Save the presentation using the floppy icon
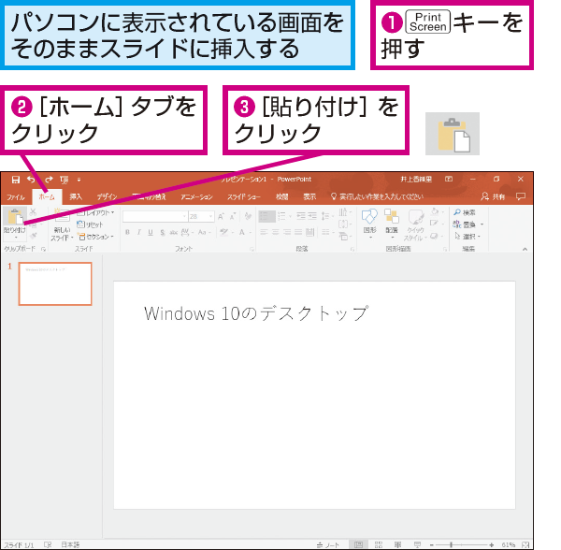The image size is (561, 550). click(15, 180)
